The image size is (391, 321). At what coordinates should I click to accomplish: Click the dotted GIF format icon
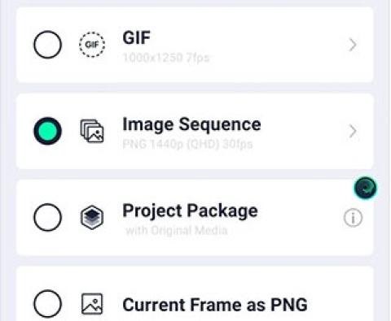[x=92, y=45]
